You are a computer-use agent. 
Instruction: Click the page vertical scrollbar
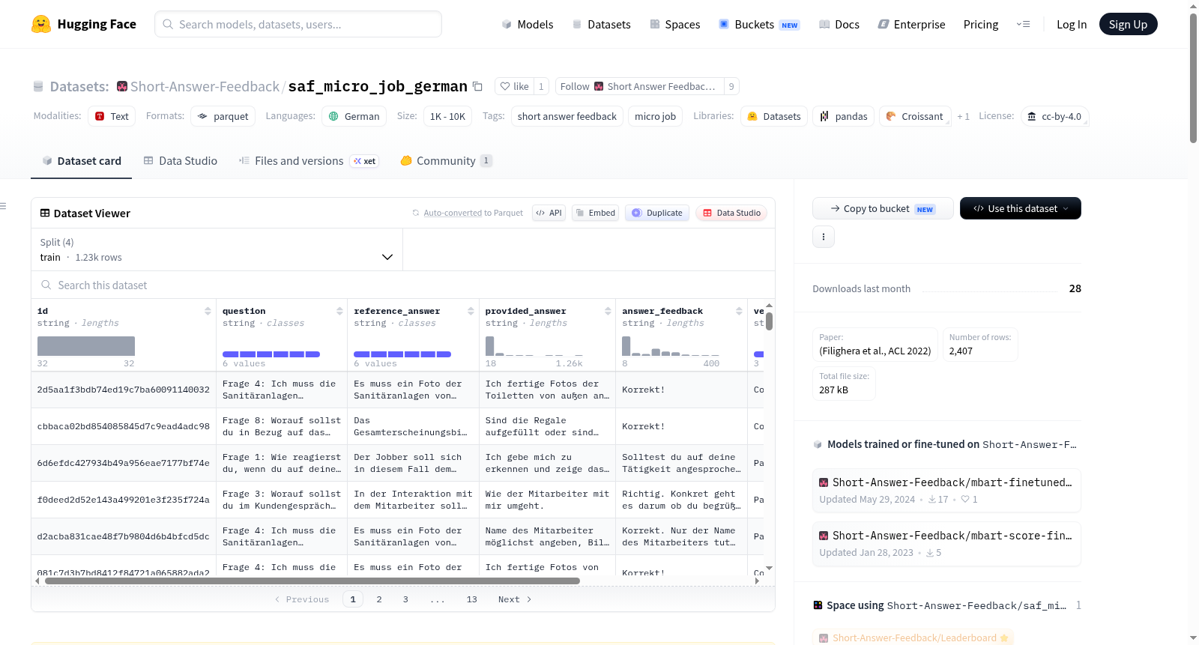[x=1193, y=78]
